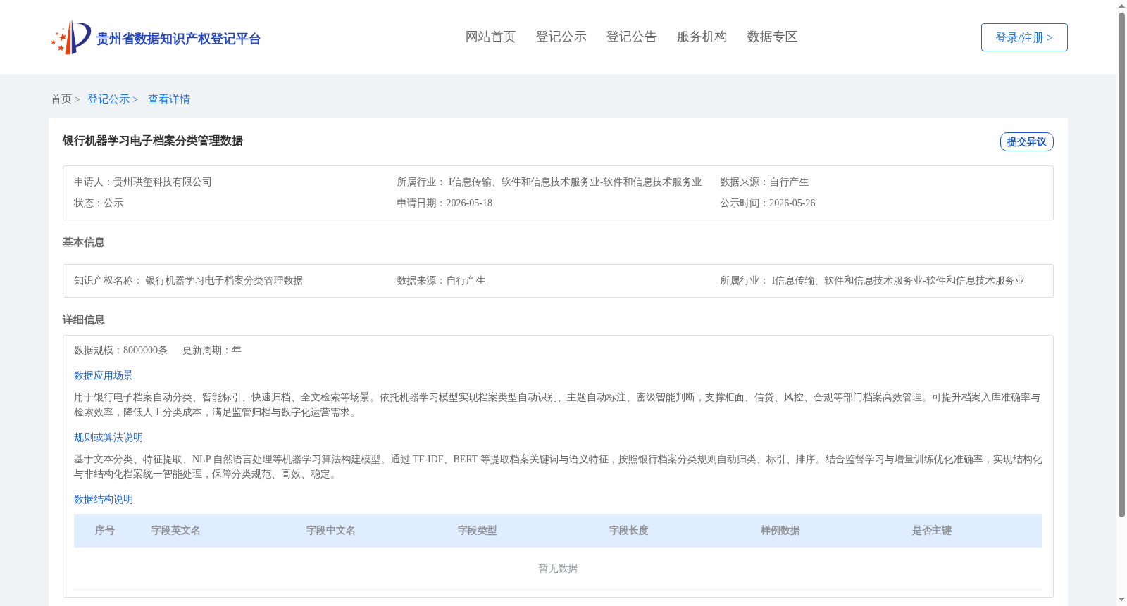Click the 数据结构说明 heading
Screen dimensions: 1127x606
104,500
